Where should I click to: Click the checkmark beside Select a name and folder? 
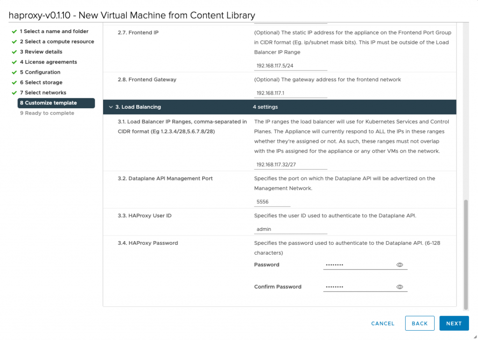tap(14, 31)
